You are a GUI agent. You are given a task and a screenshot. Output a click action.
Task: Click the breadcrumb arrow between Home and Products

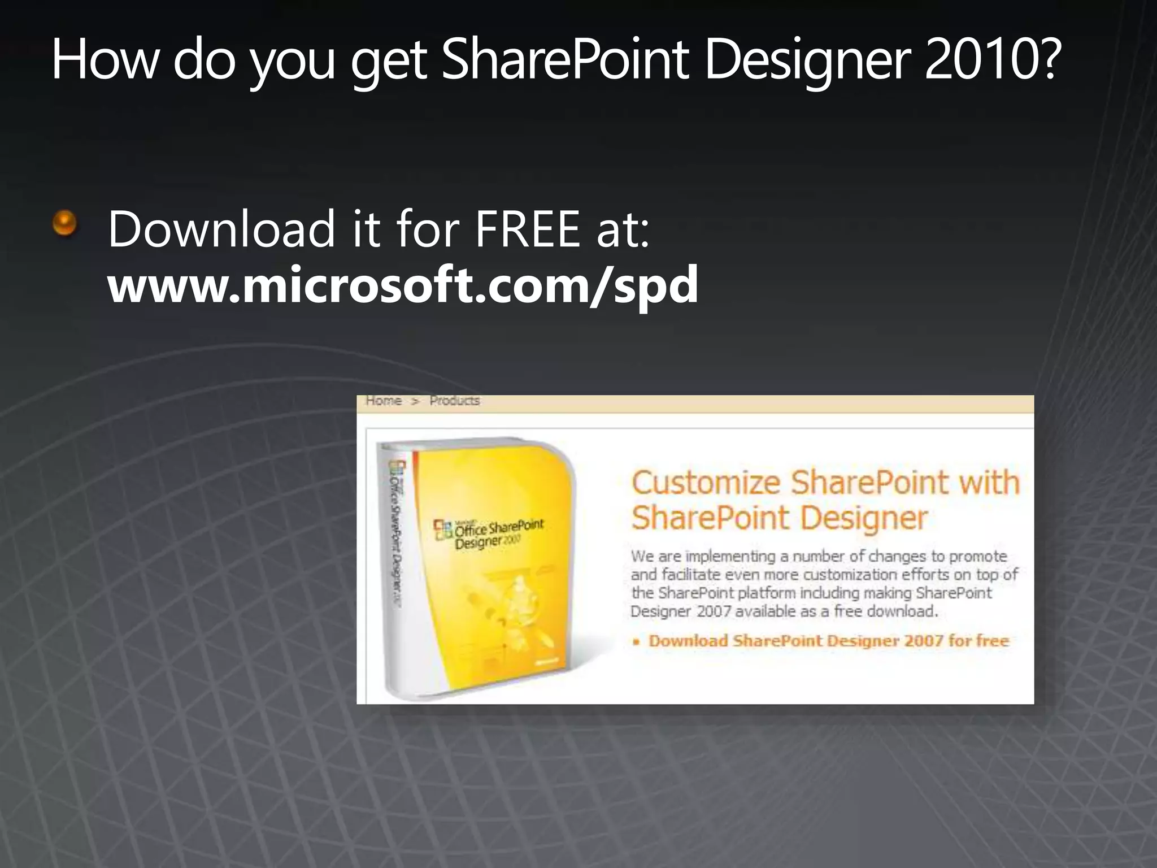point(415,401)
